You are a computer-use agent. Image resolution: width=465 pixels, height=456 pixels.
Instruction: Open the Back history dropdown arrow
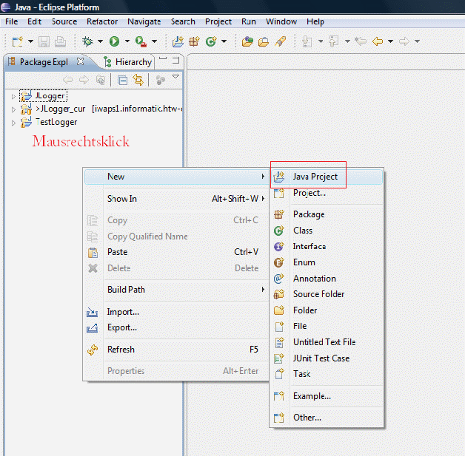coord(390,41)
